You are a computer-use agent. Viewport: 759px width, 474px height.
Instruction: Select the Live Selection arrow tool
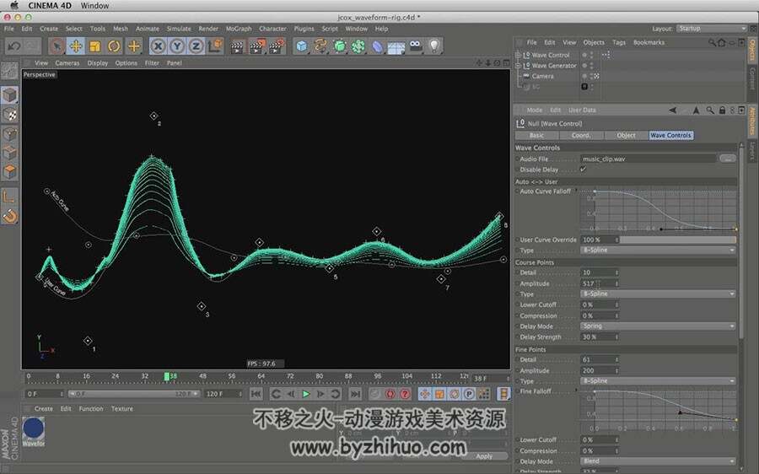pos(57,46)
